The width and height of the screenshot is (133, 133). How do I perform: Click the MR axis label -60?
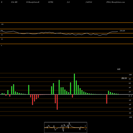(x=130, y=109)
